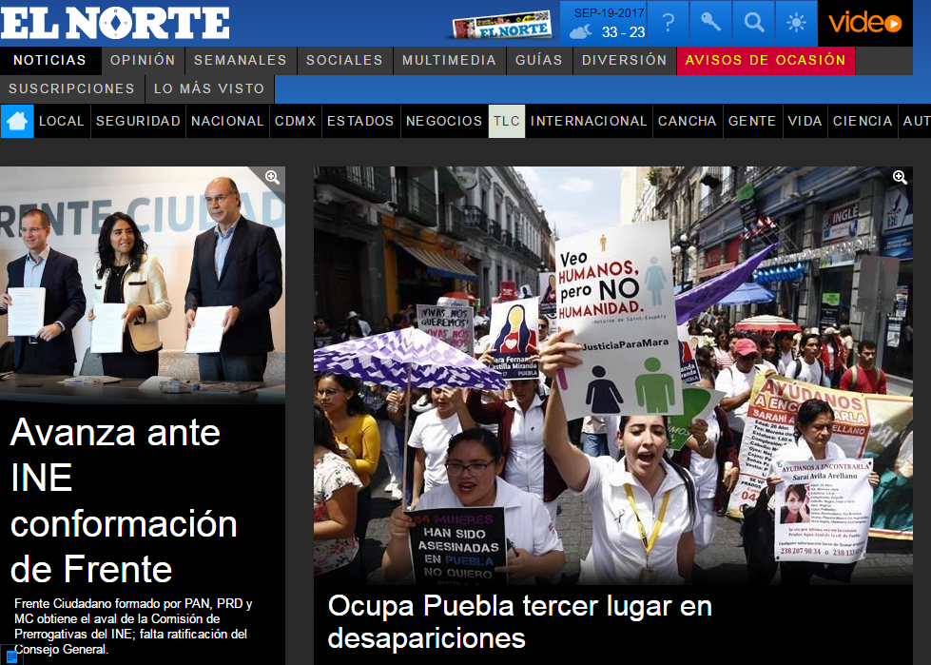Open the Ocupa Puebla tercer lugar article

(519, 620)
